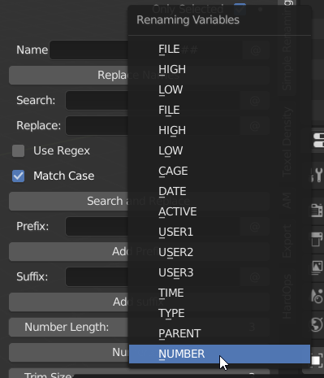Select the DATE variable

tap(219, 191)
